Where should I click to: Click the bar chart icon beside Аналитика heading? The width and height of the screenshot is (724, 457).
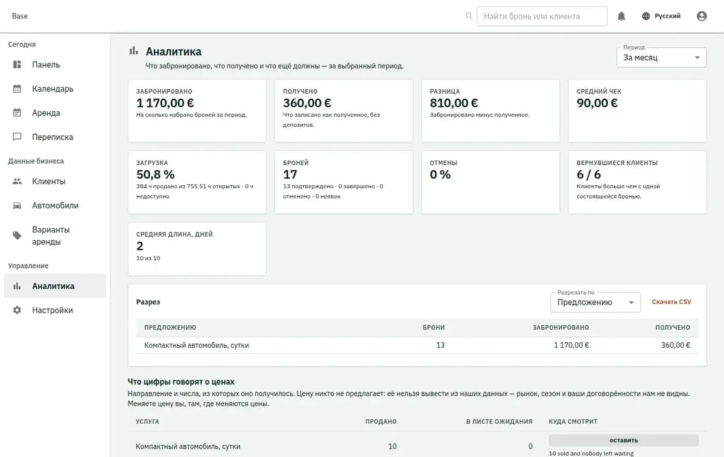(x=133, y=51)
